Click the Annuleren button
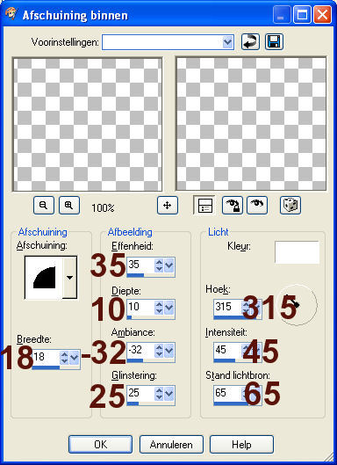Image resolution: width=337 pixels, height=465 pixels. click(x=171, y=444)
